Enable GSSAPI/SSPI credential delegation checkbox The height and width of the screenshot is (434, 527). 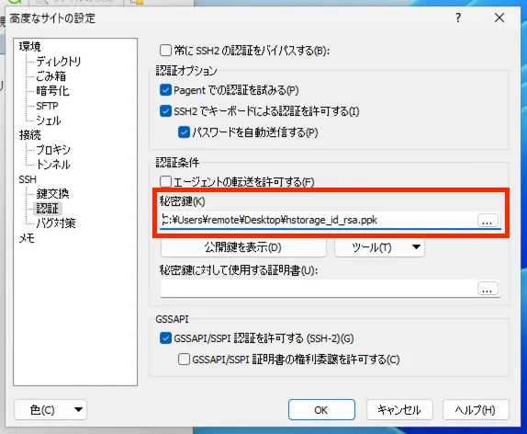pyautogui.click(x=184, y=360)
